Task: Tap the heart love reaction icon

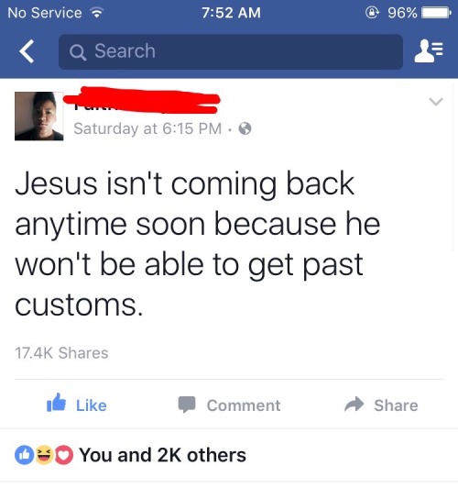Action: (64, 455)
